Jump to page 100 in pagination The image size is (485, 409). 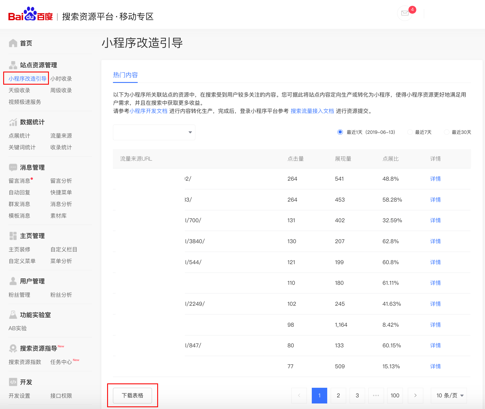pos(395,396)
